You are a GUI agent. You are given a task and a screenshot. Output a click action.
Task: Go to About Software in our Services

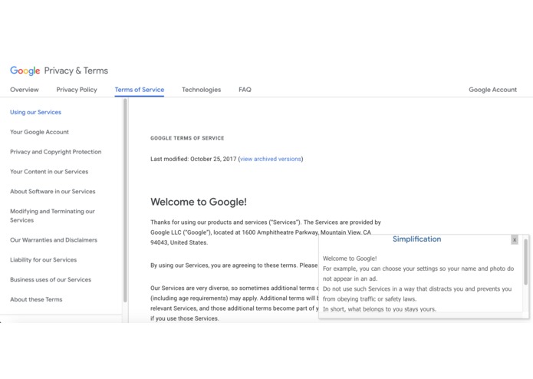pos(53,191)
